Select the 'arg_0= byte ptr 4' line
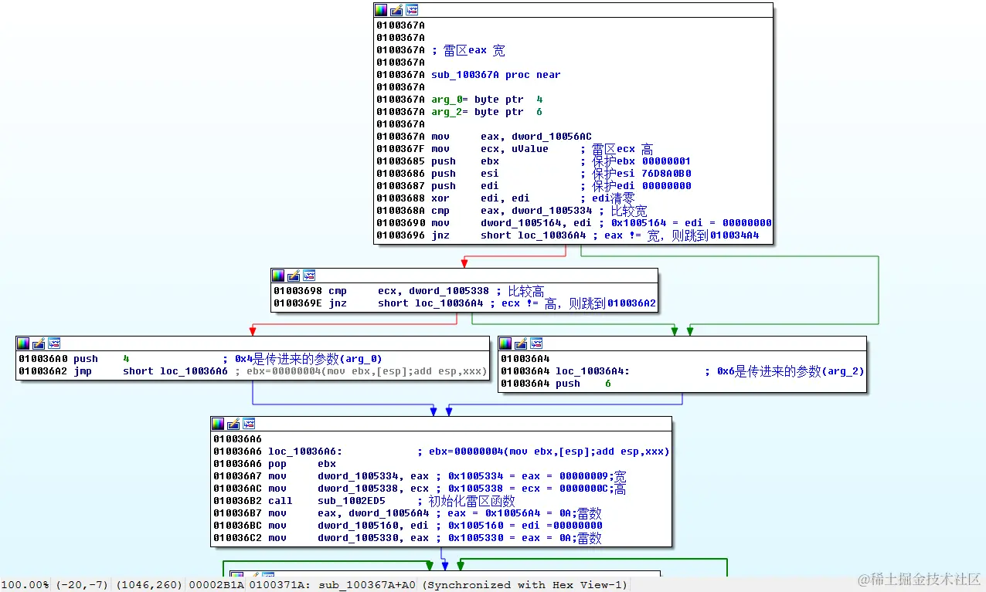 [487, 100]
